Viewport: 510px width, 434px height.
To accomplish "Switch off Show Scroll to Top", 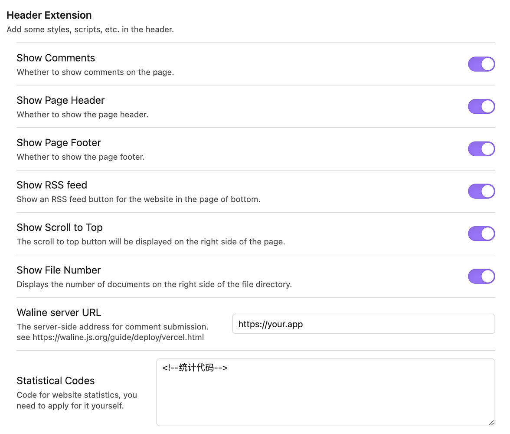I will coord(481,234).
